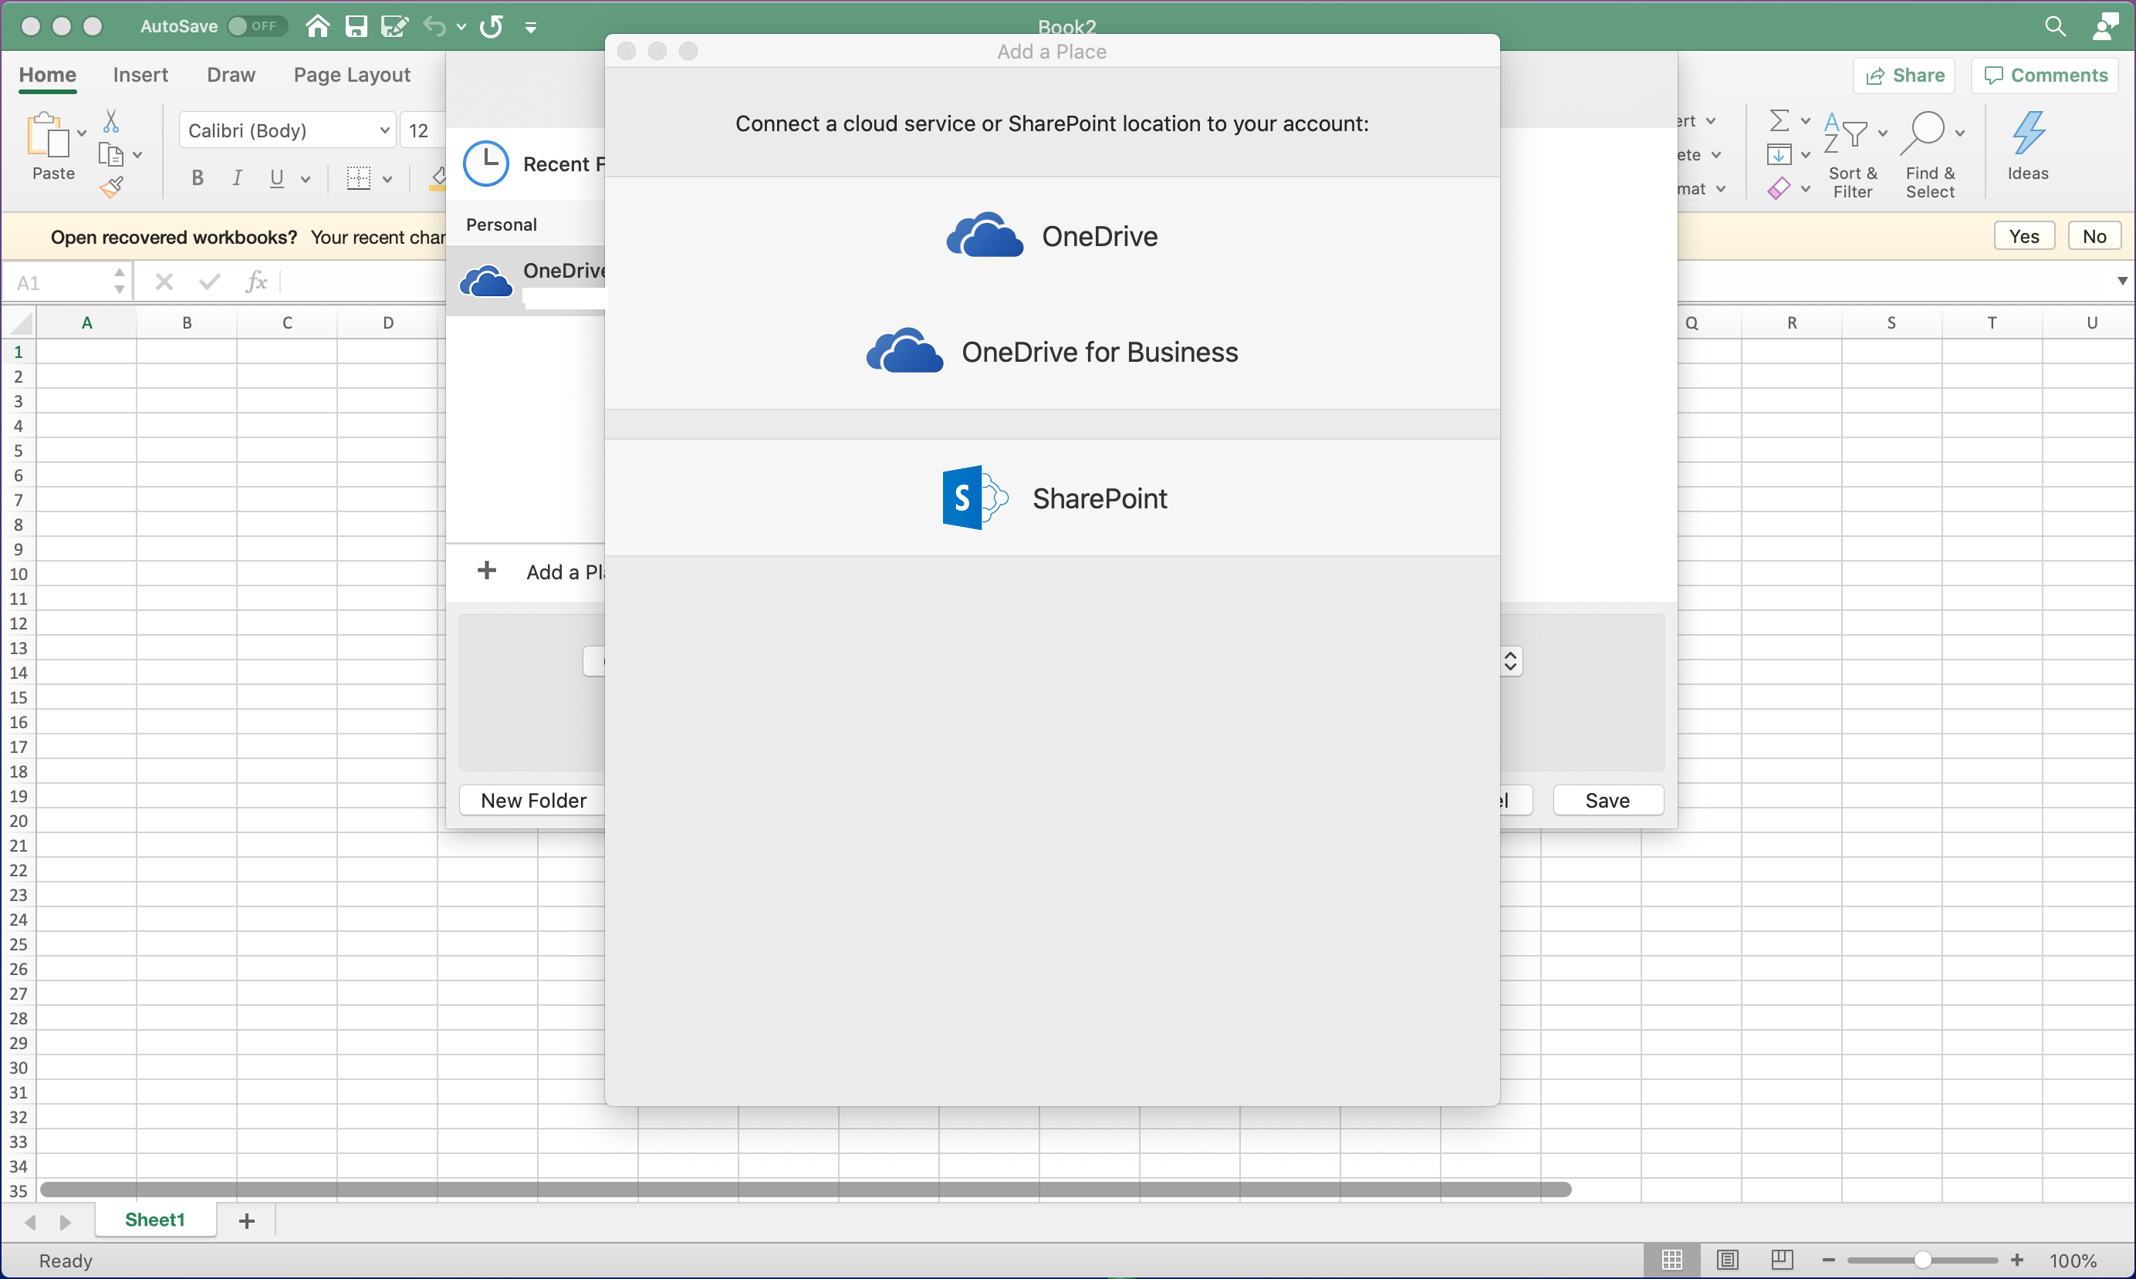Switch to the Draw tab

click(x=230, y=75)
